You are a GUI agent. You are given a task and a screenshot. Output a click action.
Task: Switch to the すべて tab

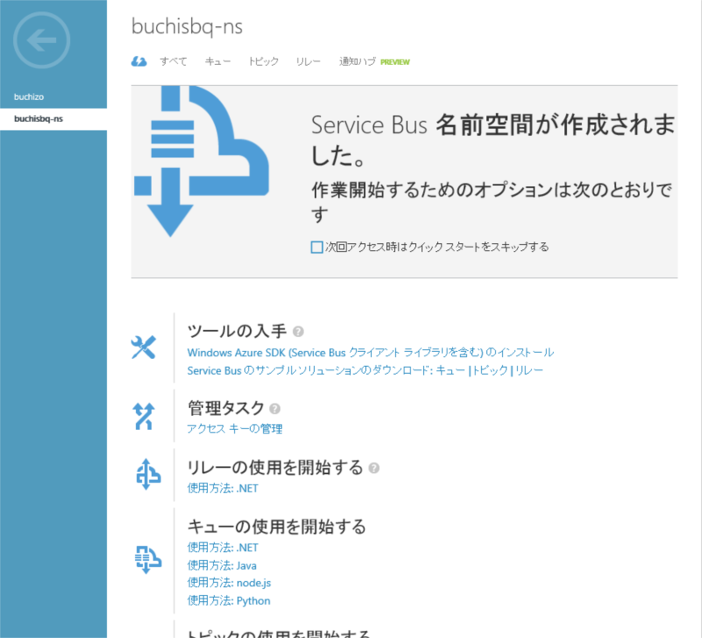[x=173, y=61]
